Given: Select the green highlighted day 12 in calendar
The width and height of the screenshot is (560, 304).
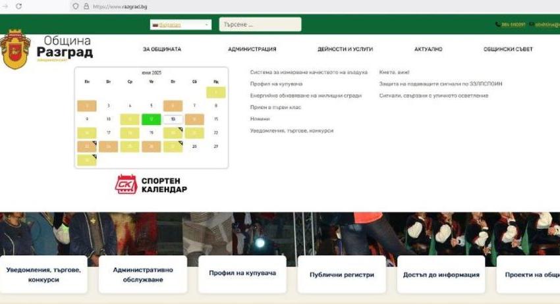Looking at the screenshot, I should 152,119.
